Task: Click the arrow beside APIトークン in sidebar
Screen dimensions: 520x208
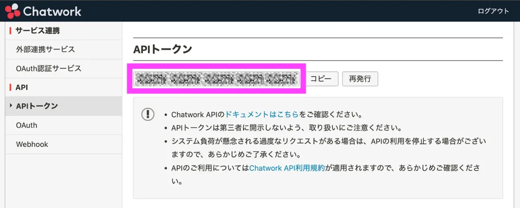Action: (x=11, y=106)
